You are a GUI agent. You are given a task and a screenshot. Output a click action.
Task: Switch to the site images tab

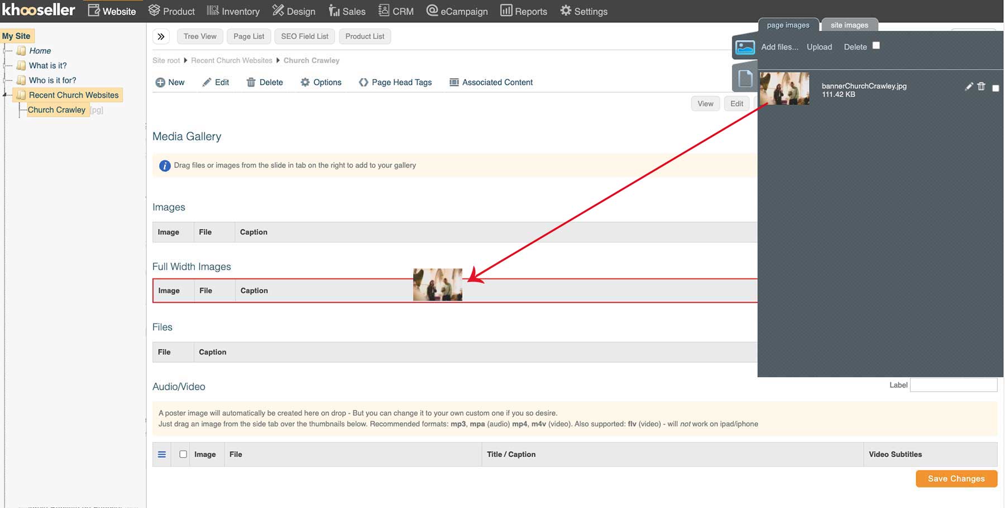tap(849, 25)
